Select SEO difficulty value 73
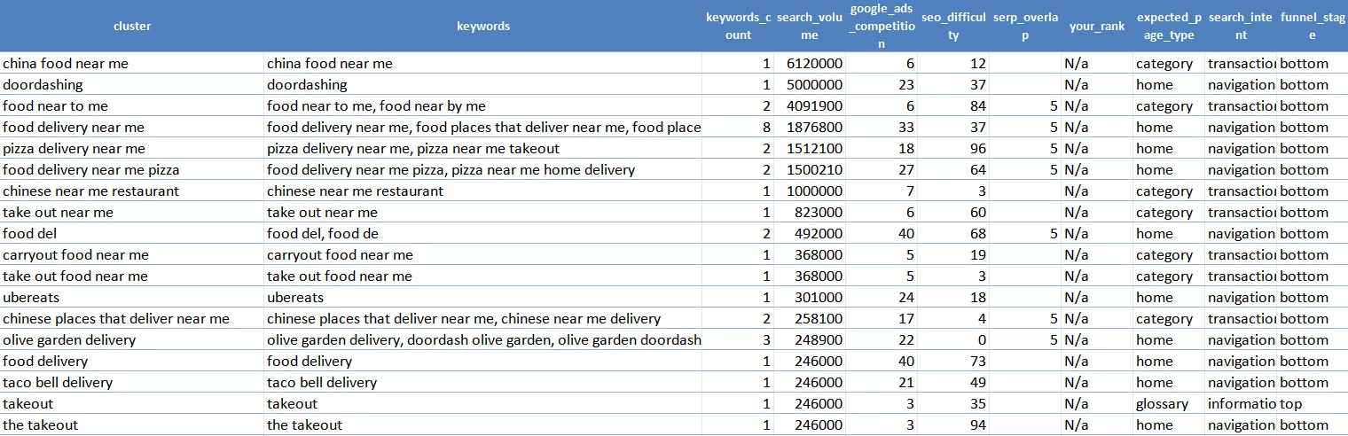This screenshot has width=1348, height=436. pyautogui.click(x=953, y=361)
